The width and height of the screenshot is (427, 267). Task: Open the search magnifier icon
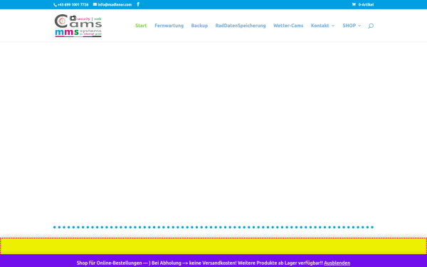point(371,26)
